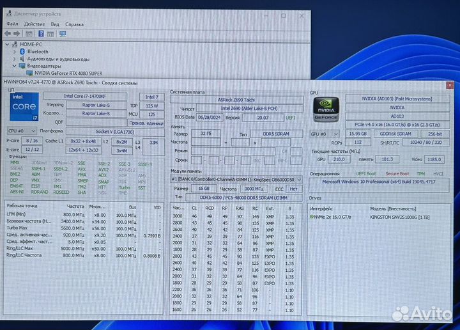Expand the Bluetooth tree node
460x330 pixels.
14,51
